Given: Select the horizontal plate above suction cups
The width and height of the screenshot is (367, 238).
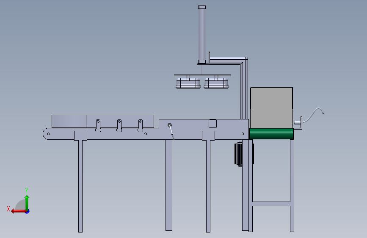Looking at the screenshot, I should (x=202, y=75).
